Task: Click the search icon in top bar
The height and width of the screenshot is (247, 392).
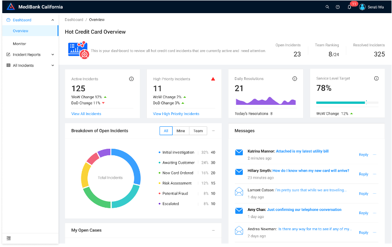Action: click(x=327, y=7)
